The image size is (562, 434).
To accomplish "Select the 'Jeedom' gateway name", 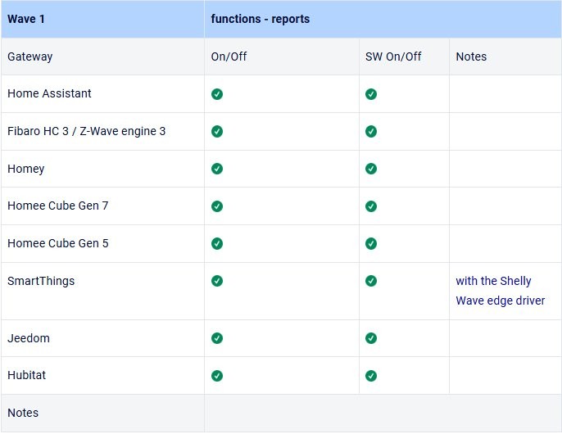I will (x=29, y=338).
